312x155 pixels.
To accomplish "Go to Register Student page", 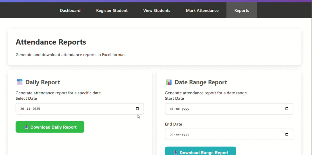I will [112, 10].
